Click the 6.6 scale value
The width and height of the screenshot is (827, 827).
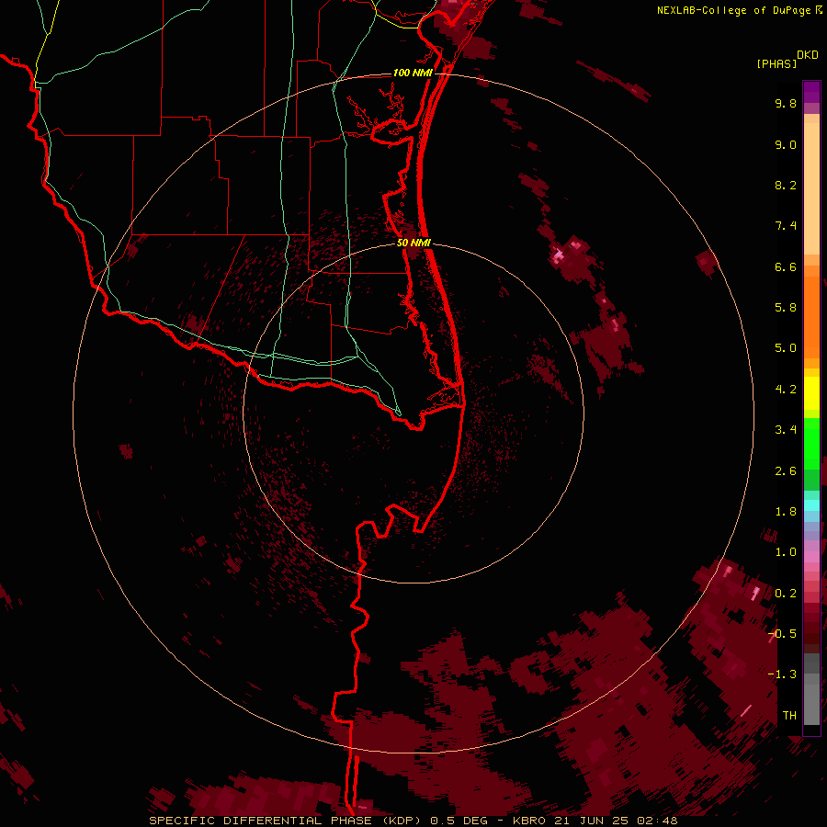click(x=786, y=266)
